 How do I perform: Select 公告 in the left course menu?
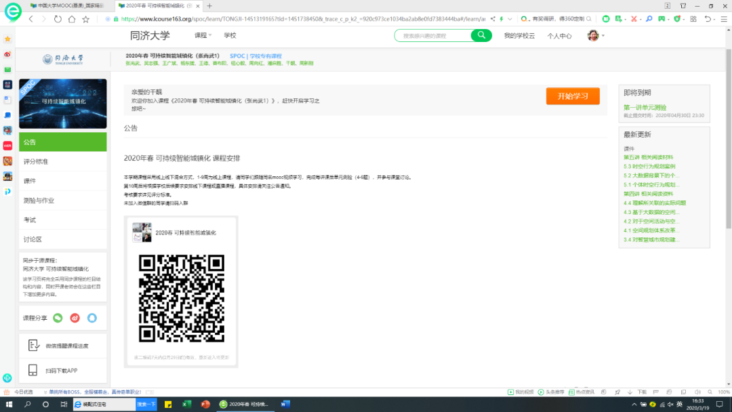62,142
